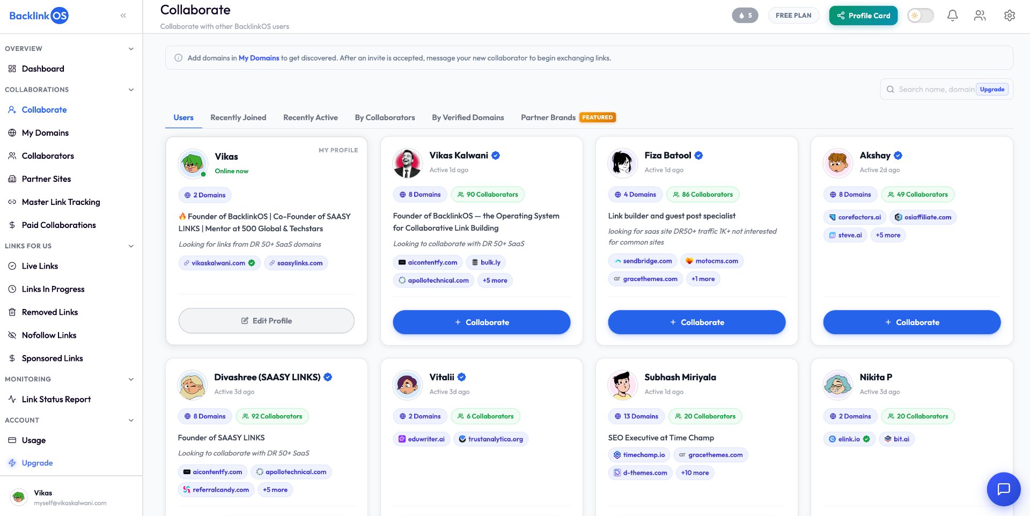The height and width of the screenshot is (516, 1030).
Task: Click the Profile Card button
Action: (x=863, y=16)
